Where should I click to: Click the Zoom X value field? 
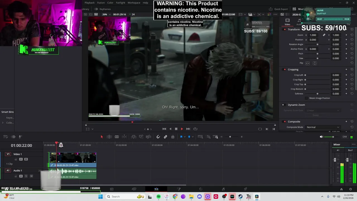tap(313, 35)
